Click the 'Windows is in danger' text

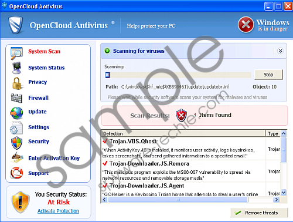tap(272, 25)
